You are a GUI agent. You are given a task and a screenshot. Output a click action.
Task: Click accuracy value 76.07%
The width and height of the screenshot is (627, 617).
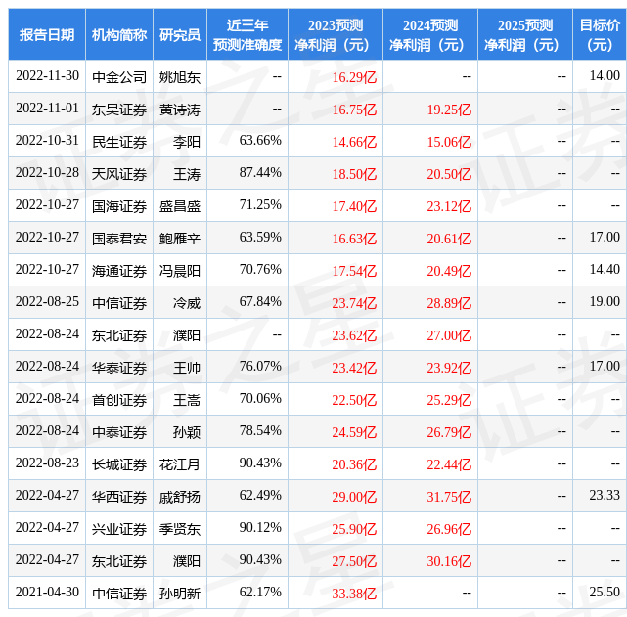click(x=260, y=367)
